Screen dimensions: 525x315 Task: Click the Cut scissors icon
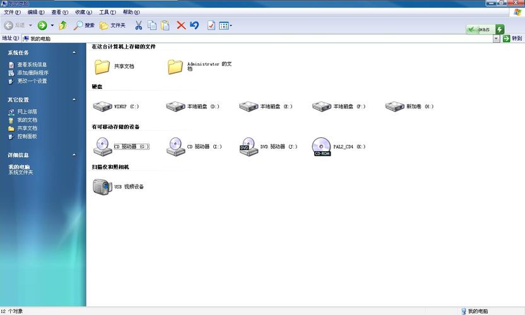point(138,25)
